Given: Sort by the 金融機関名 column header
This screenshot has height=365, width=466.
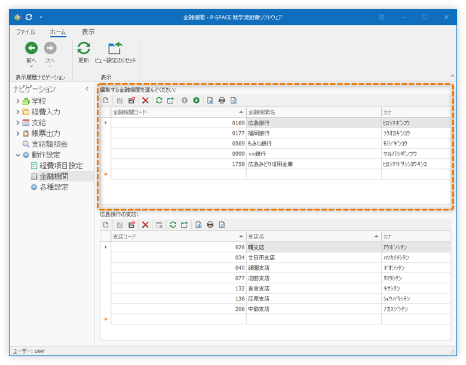Looking at the screenshot, I should [314, 112].
